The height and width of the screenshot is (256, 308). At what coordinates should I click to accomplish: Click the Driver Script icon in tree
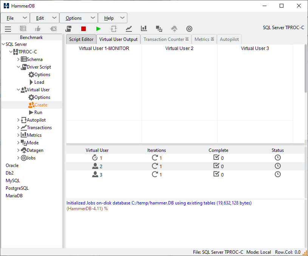(24, 67)
